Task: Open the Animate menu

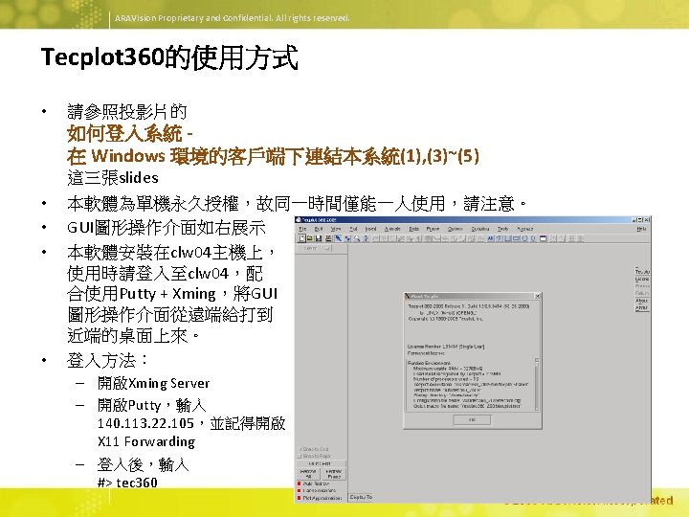Action: pos(392,229)
